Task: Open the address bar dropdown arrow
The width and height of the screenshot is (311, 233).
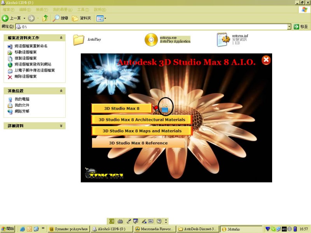Action: (x=289, y=26)
